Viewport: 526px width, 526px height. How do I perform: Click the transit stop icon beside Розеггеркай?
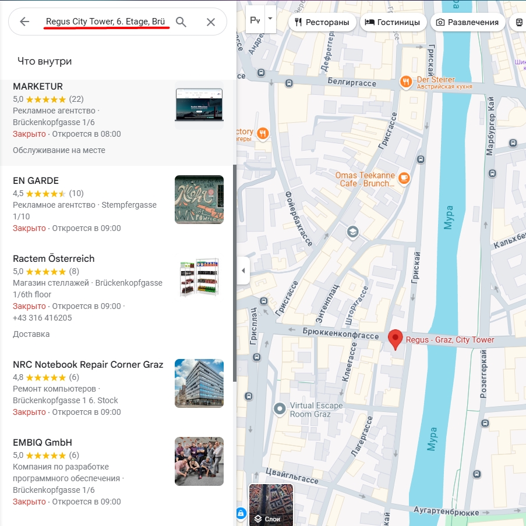(x=485, y=424)
